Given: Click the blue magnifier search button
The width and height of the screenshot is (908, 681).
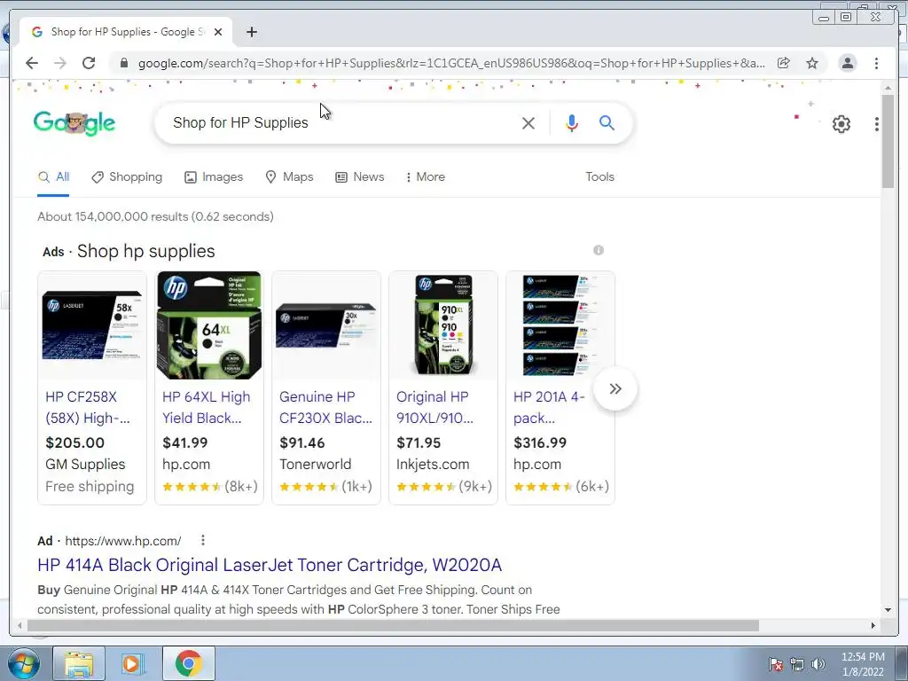Looking at the screenshot, I should click(607, 122).
